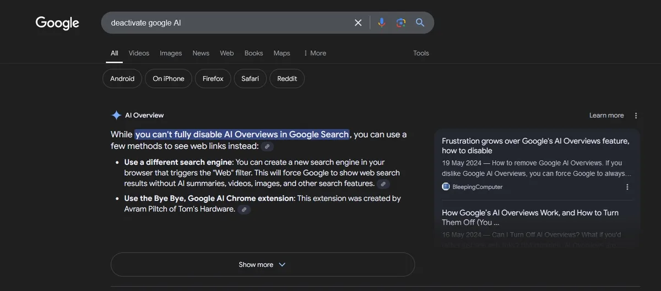Switch to the Videos tab
The width and height of the screenshot is (661, 291).
[139, 53]
